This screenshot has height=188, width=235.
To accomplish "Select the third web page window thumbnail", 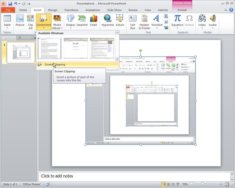I will (x=102, y=48).
